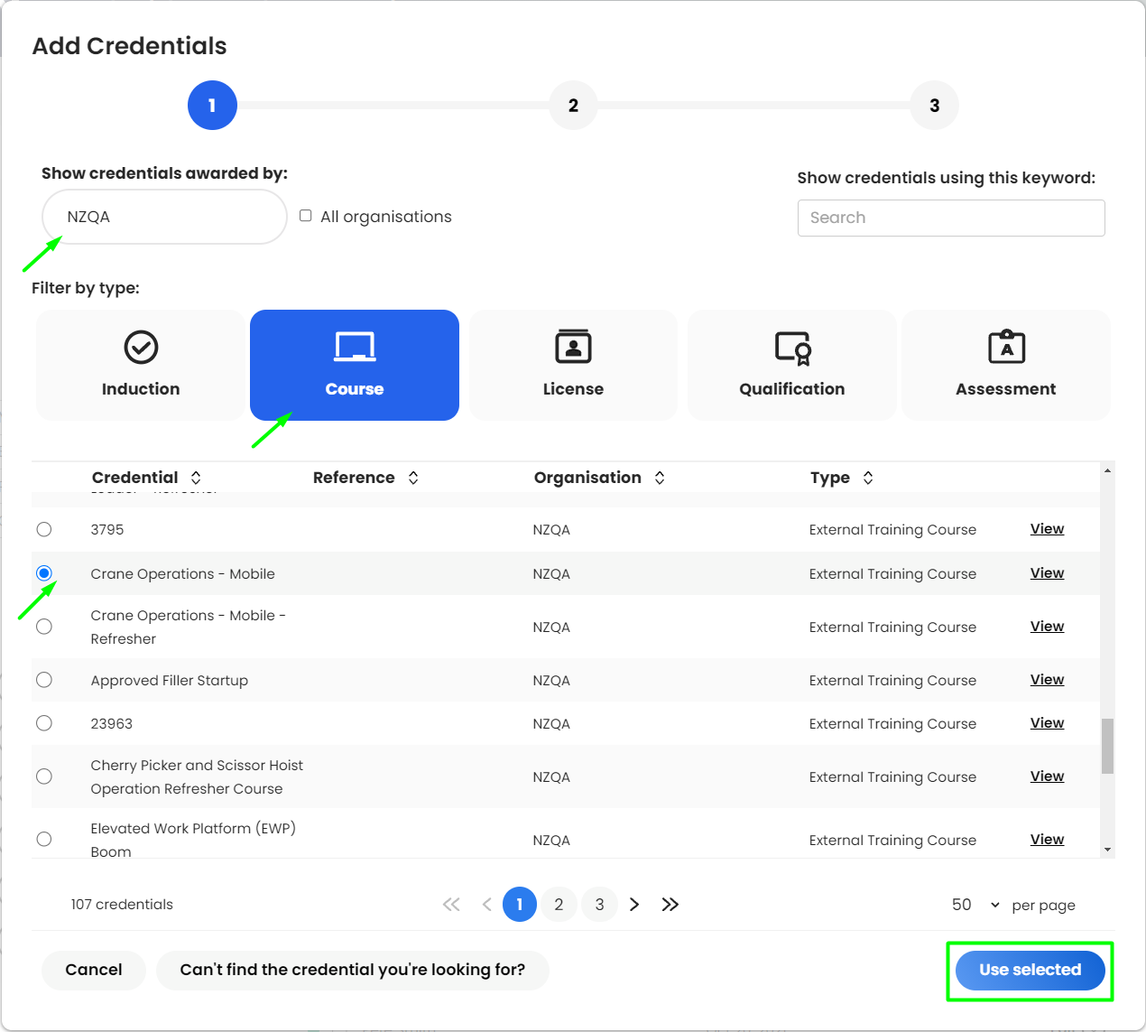Select the License type filter card
The image size is (1146, 1032).
[573, 365]
